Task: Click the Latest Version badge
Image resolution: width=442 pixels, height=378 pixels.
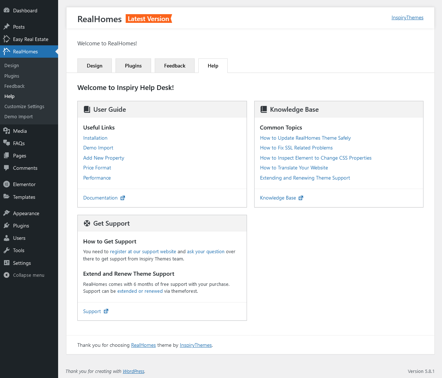Action: point(149,19)
